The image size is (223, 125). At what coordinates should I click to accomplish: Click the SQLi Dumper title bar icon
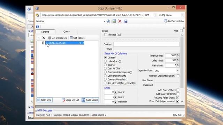coord(37,8)
